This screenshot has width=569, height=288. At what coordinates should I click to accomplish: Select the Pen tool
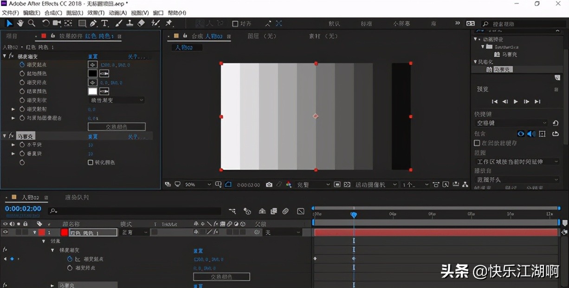pyautogui.click(x=93, y=23)
